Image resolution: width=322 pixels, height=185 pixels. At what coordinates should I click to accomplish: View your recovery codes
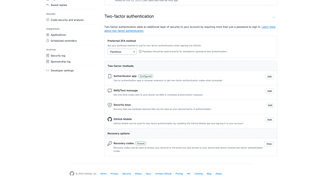tap(269, 144)
